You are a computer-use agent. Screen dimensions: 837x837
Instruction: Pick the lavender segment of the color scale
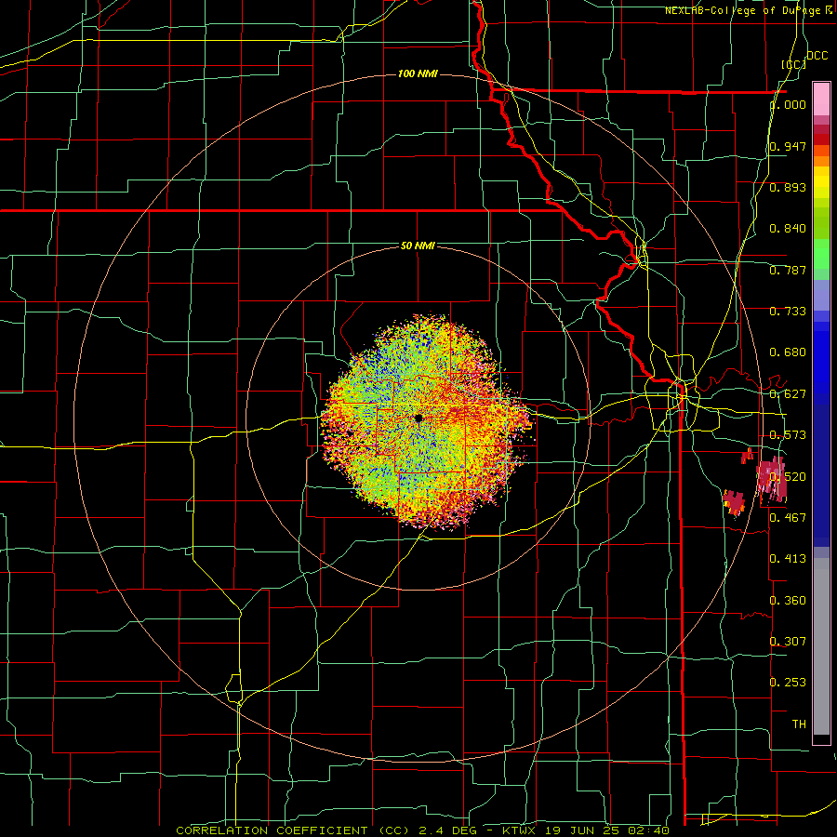click(x=821, y=295)
